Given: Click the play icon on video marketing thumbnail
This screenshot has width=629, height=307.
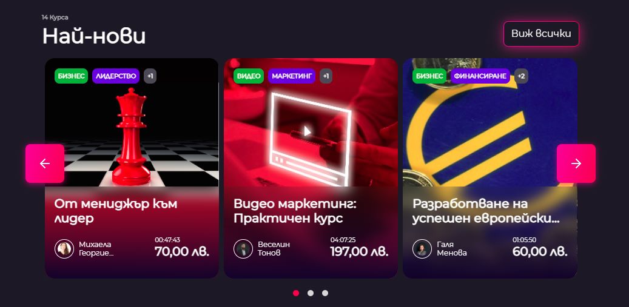Looking at the screenshot, I should tap(308, 131).
